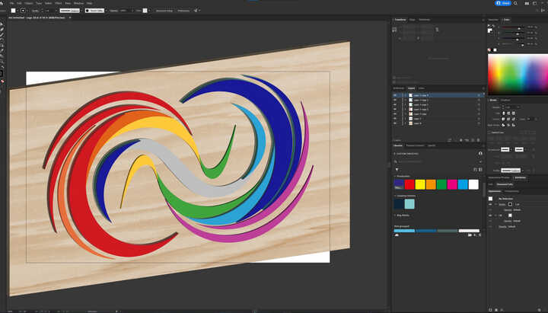Click the stroke Weight field in Stroke panel
Image resolution: width=548 pixels, height=313 pixels.
(511, 107)
